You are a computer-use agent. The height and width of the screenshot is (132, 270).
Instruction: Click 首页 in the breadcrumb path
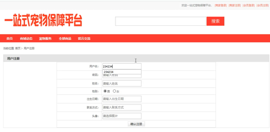(18, 48)
